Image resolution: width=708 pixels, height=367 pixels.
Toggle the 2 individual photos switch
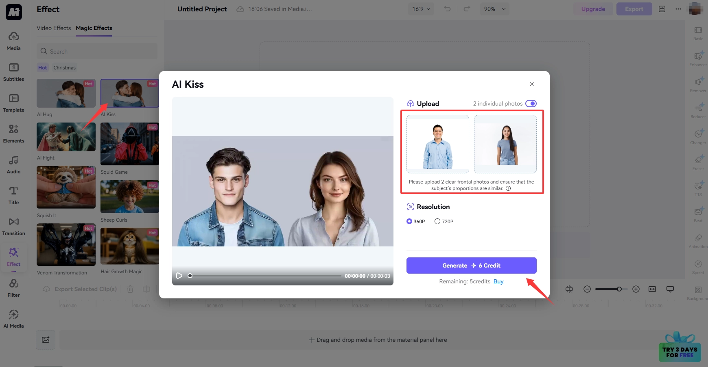[531, 104]
